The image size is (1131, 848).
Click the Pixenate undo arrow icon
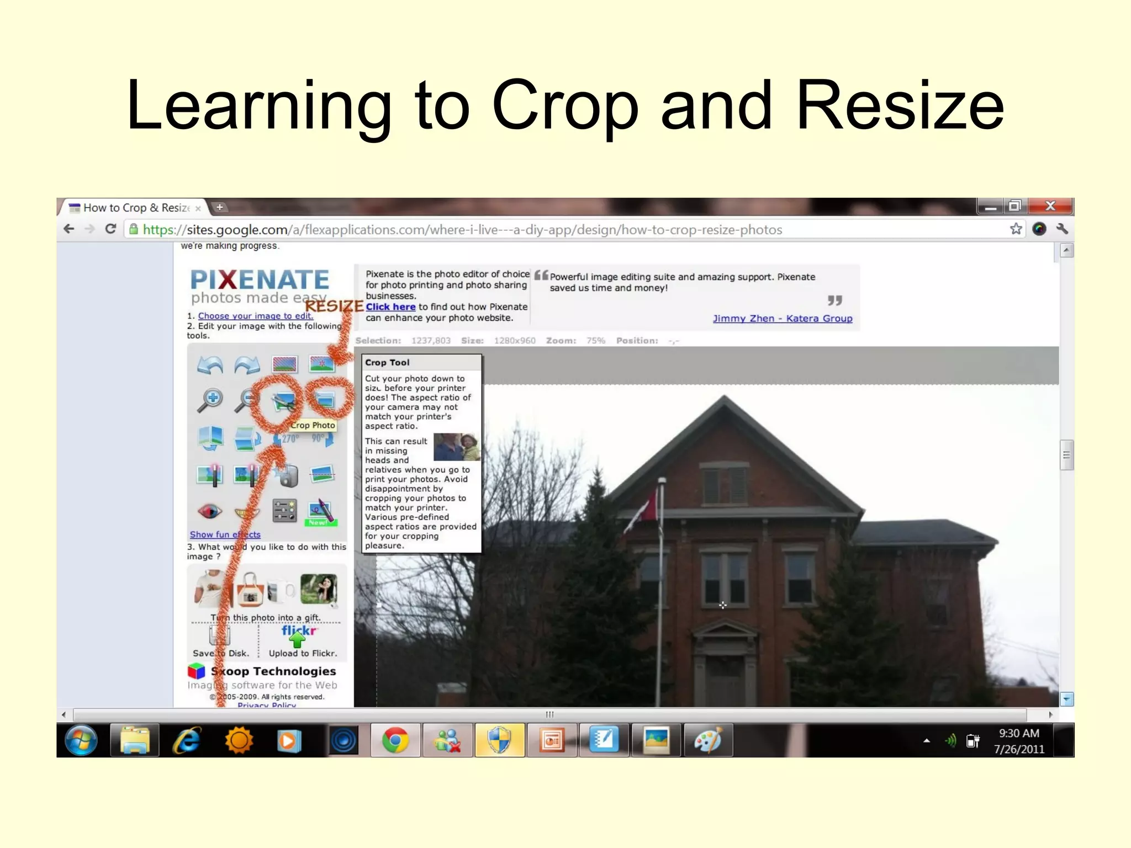[x=210, y=365]
